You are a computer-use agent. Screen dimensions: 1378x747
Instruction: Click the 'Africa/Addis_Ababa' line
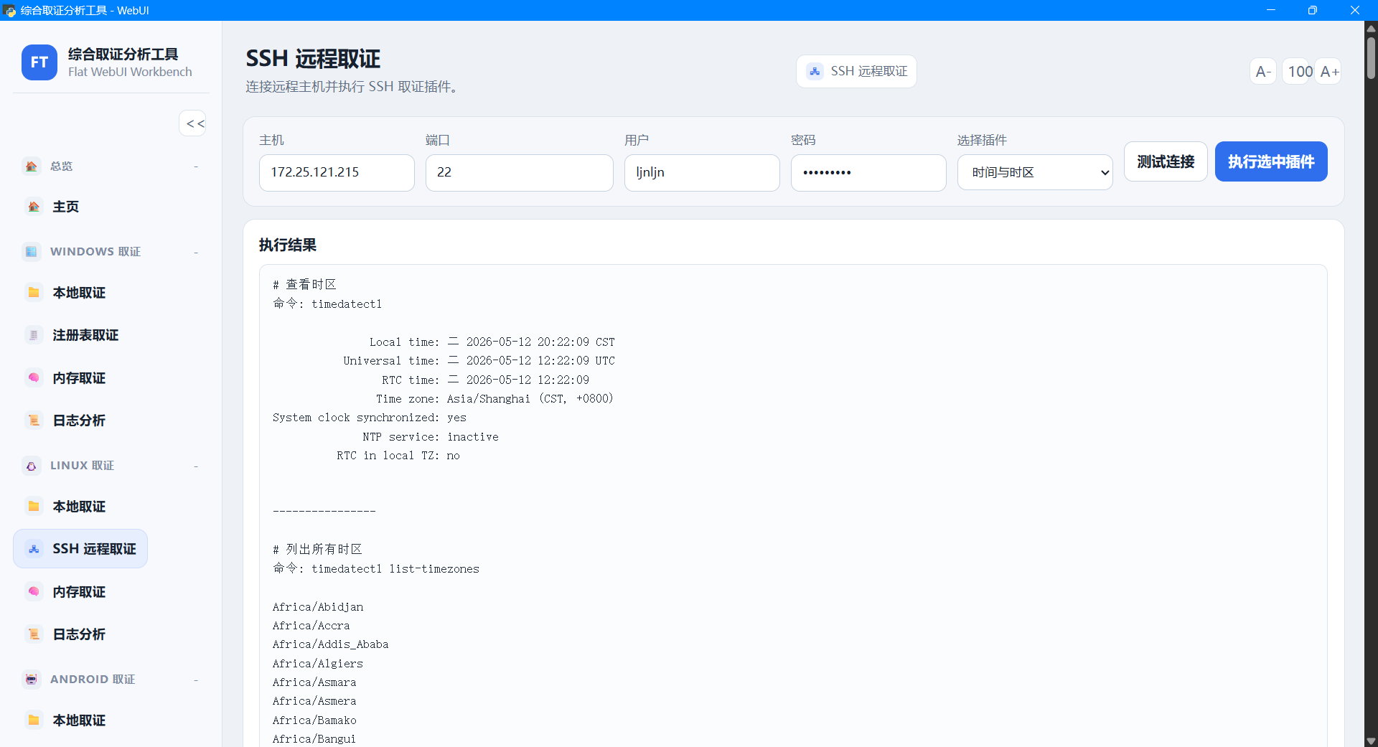pyautogui.click(x=330, y=644)
